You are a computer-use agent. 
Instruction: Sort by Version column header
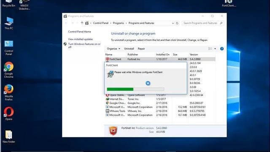point(194,54)
